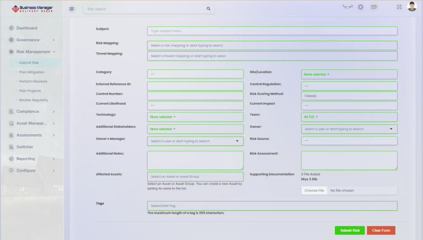Image resolution: width=423 pixels, height=240 pixels.
Task: Open Switcher in the sidebar
Action: tap(25, 147)
